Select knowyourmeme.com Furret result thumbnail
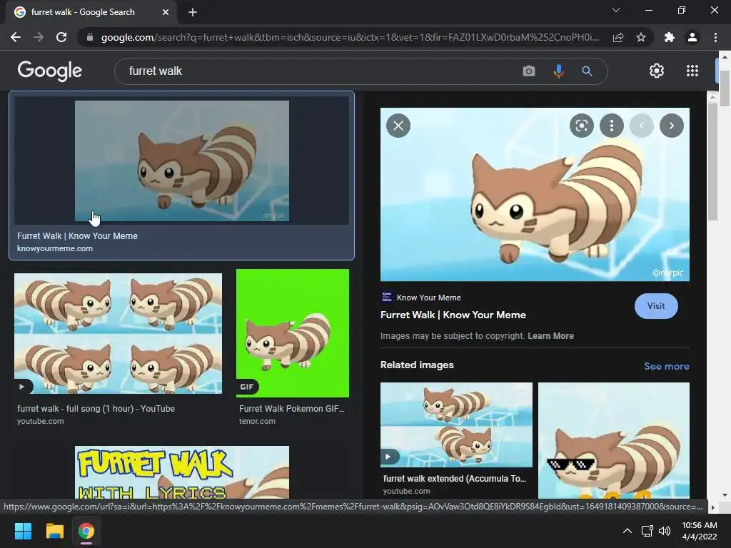This screenshot has height=548, width=731. click(182, 161)
